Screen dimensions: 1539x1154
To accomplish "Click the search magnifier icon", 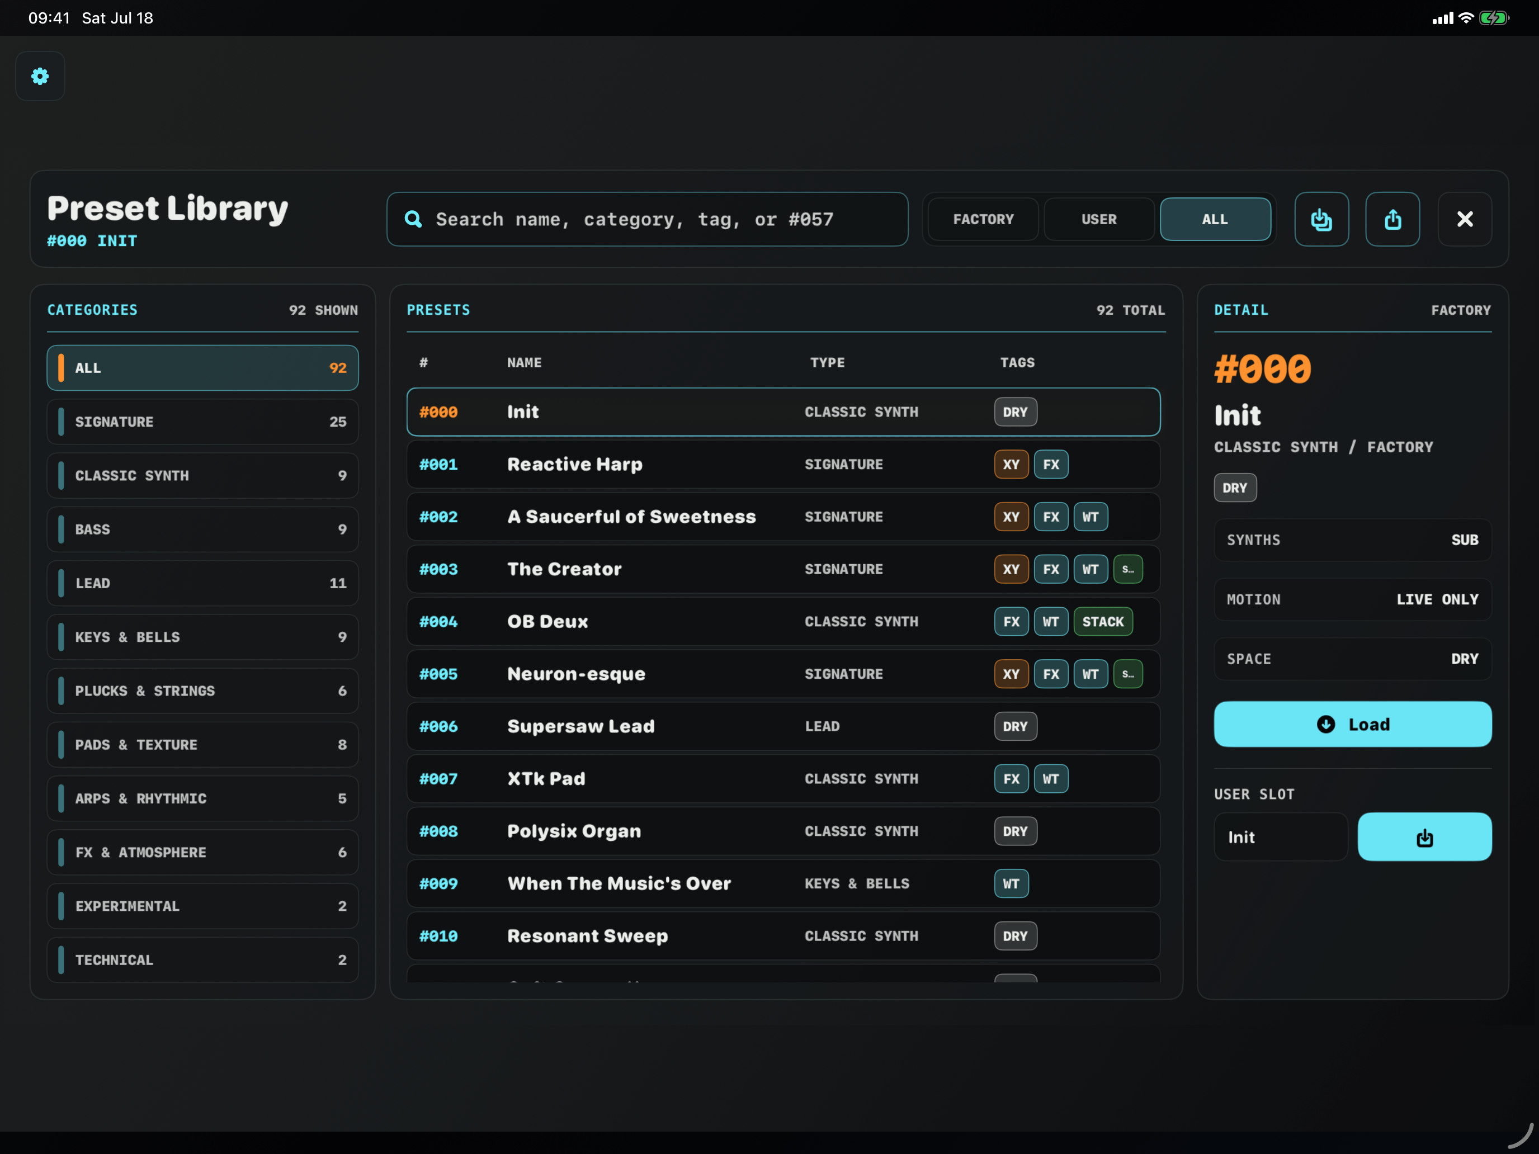I will (413, 219).
